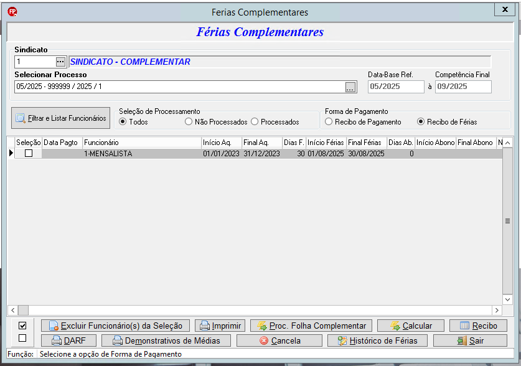Click the Seleção column header
Image resolution: width=521 pixels, height=366 pixels.
(x=28, y=143)
